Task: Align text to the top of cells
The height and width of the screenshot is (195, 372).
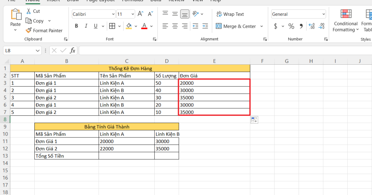Action: click(165, 14)
